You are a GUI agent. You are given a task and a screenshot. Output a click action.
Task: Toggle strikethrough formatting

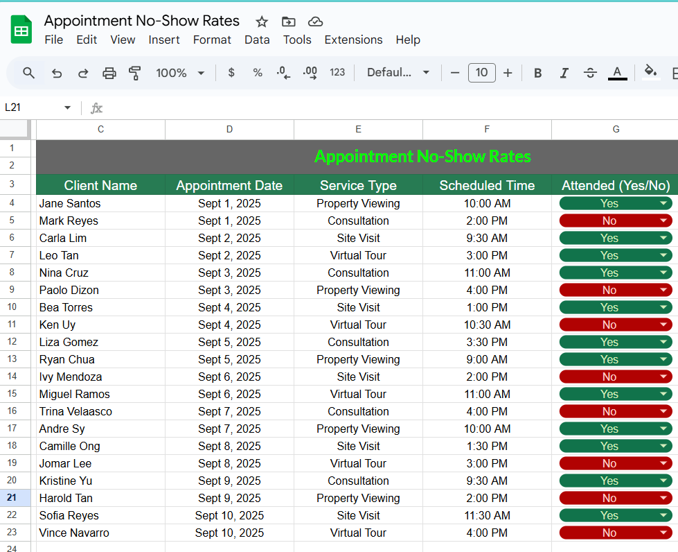[x=590, y=73]
